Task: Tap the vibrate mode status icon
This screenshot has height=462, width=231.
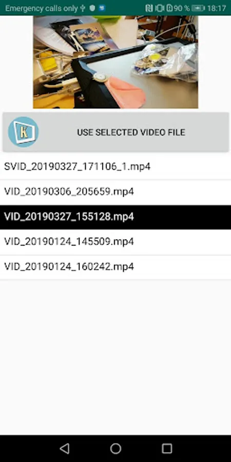Action: (x=160, y=8)
